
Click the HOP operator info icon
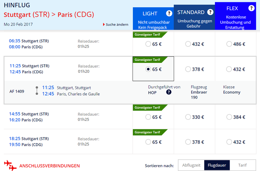[x=169, y=92]
